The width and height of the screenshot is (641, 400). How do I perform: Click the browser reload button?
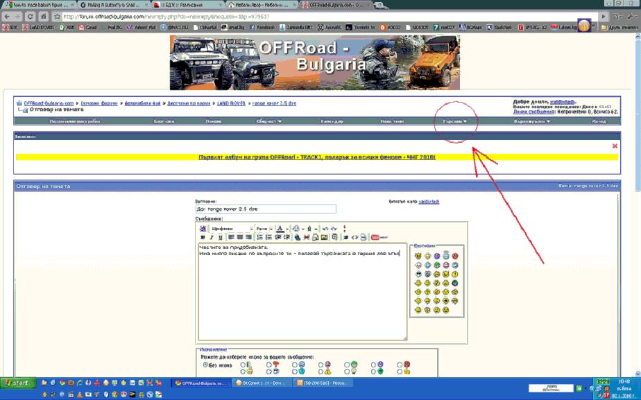30,16
